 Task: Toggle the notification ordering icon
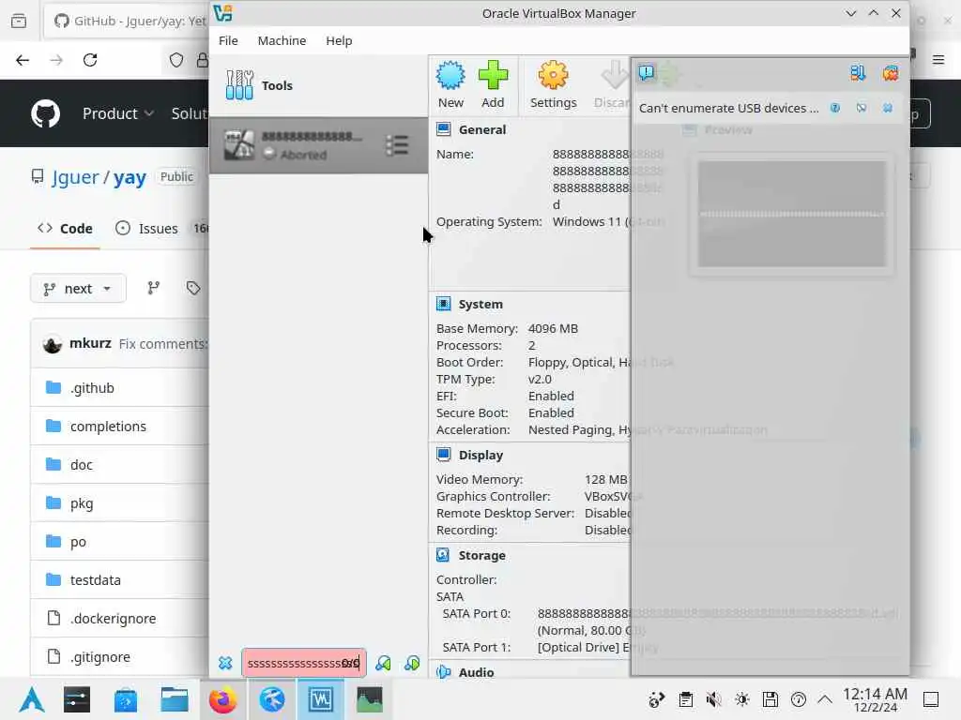pyautogui.click(x=858, y=73)
